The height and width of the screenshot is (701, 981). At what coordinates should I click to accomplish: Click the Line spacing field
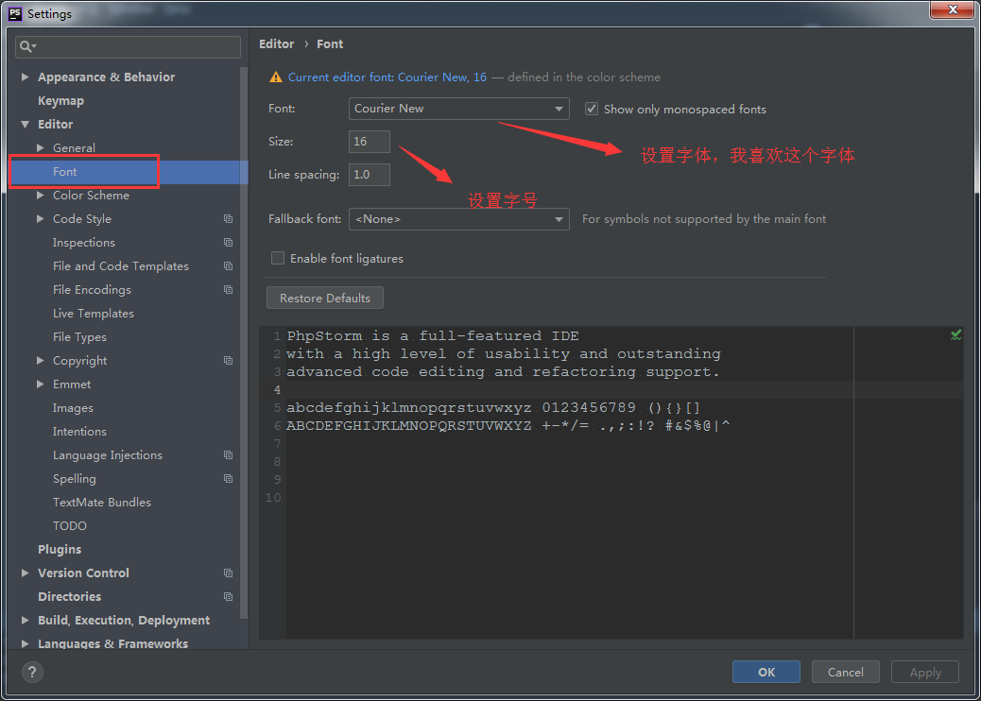coord(370,175)
